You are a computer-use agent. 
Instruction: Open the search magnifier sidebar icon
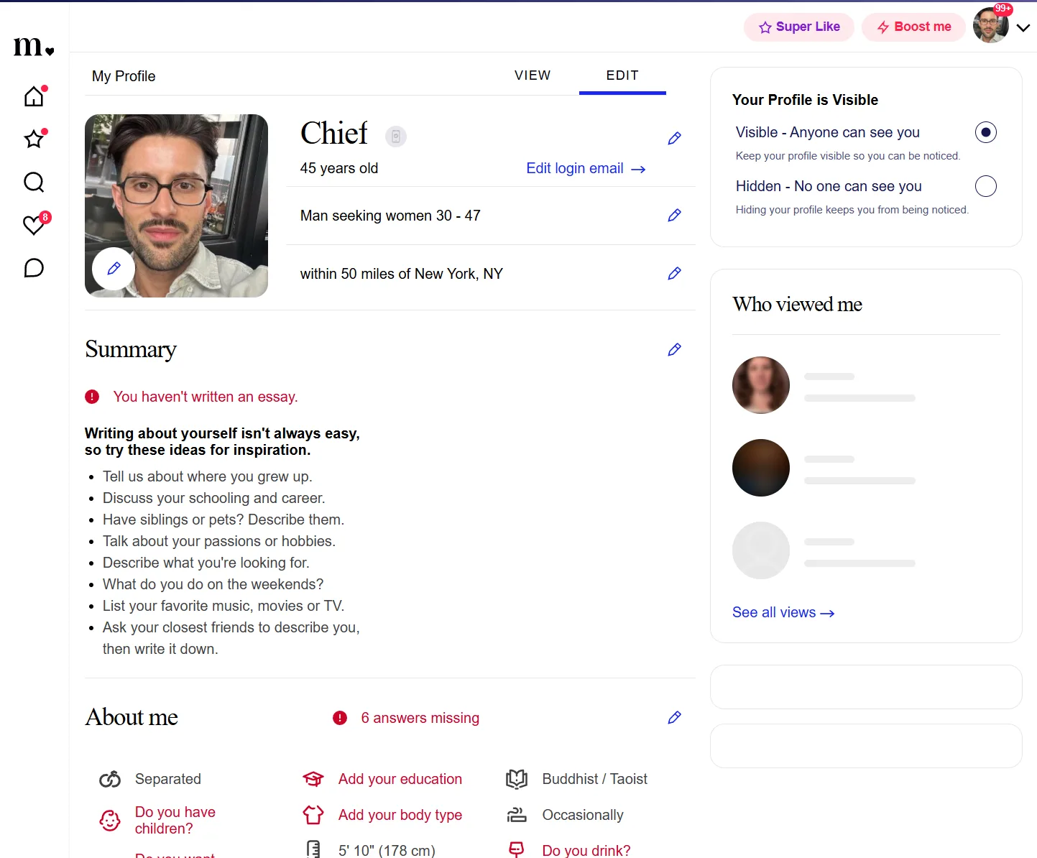34,182
